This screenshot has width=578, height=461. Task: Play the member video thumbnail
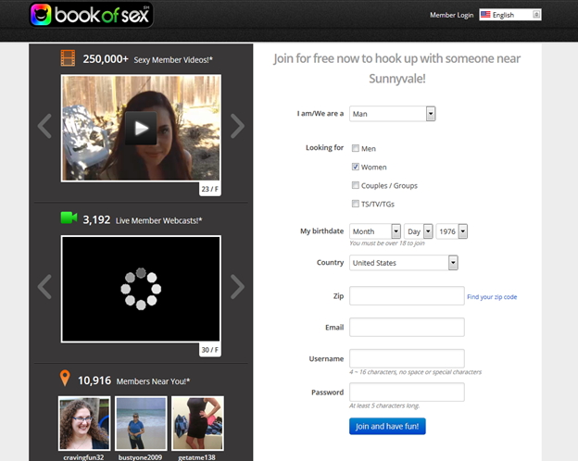coord(141,128)
